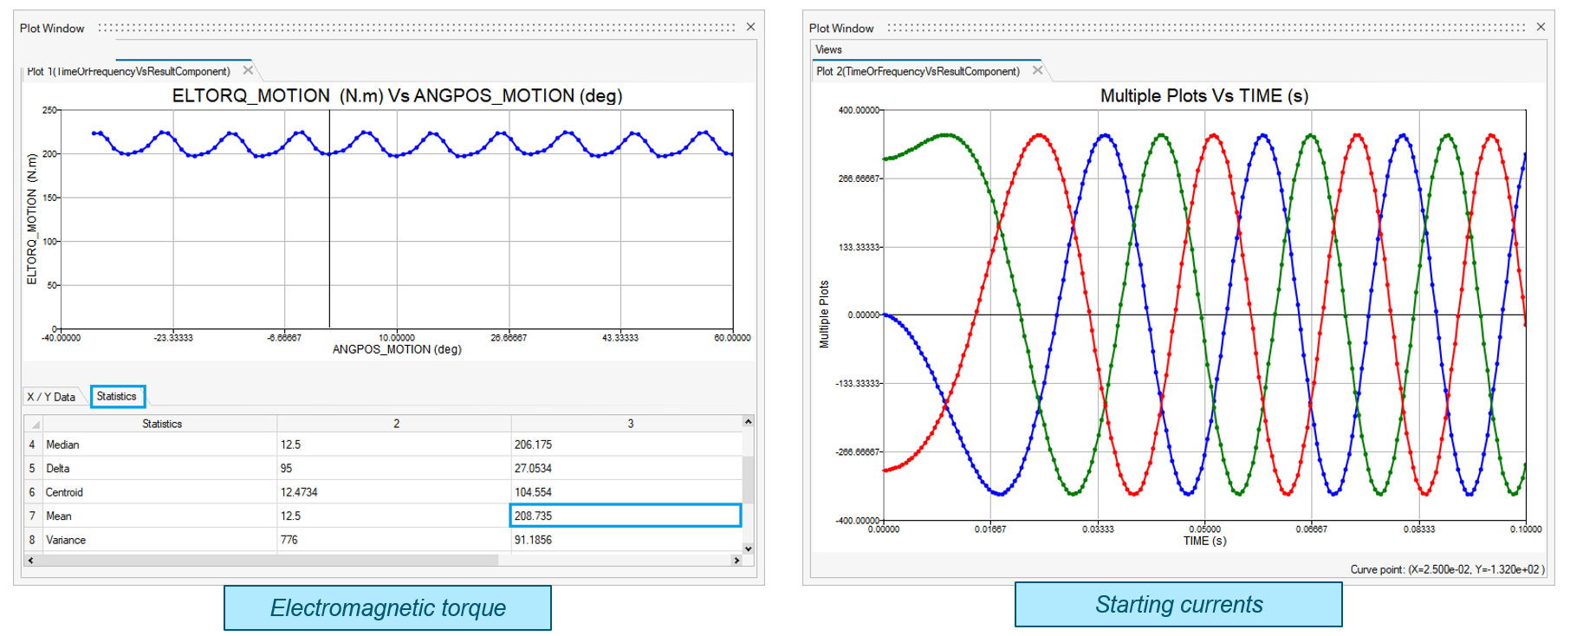
Task: Click the "ANGPOS_MOTION (deg)" x-axis label
Action: coord(397,349)
